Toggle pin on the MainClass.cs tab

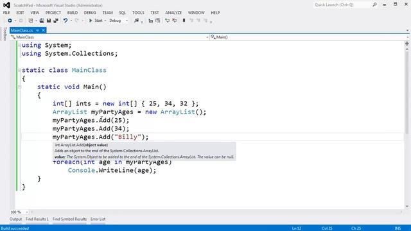tap(37, 30)
